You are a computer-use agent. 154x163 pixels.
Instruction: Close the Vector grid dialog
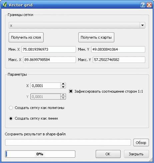coord(149,5)
